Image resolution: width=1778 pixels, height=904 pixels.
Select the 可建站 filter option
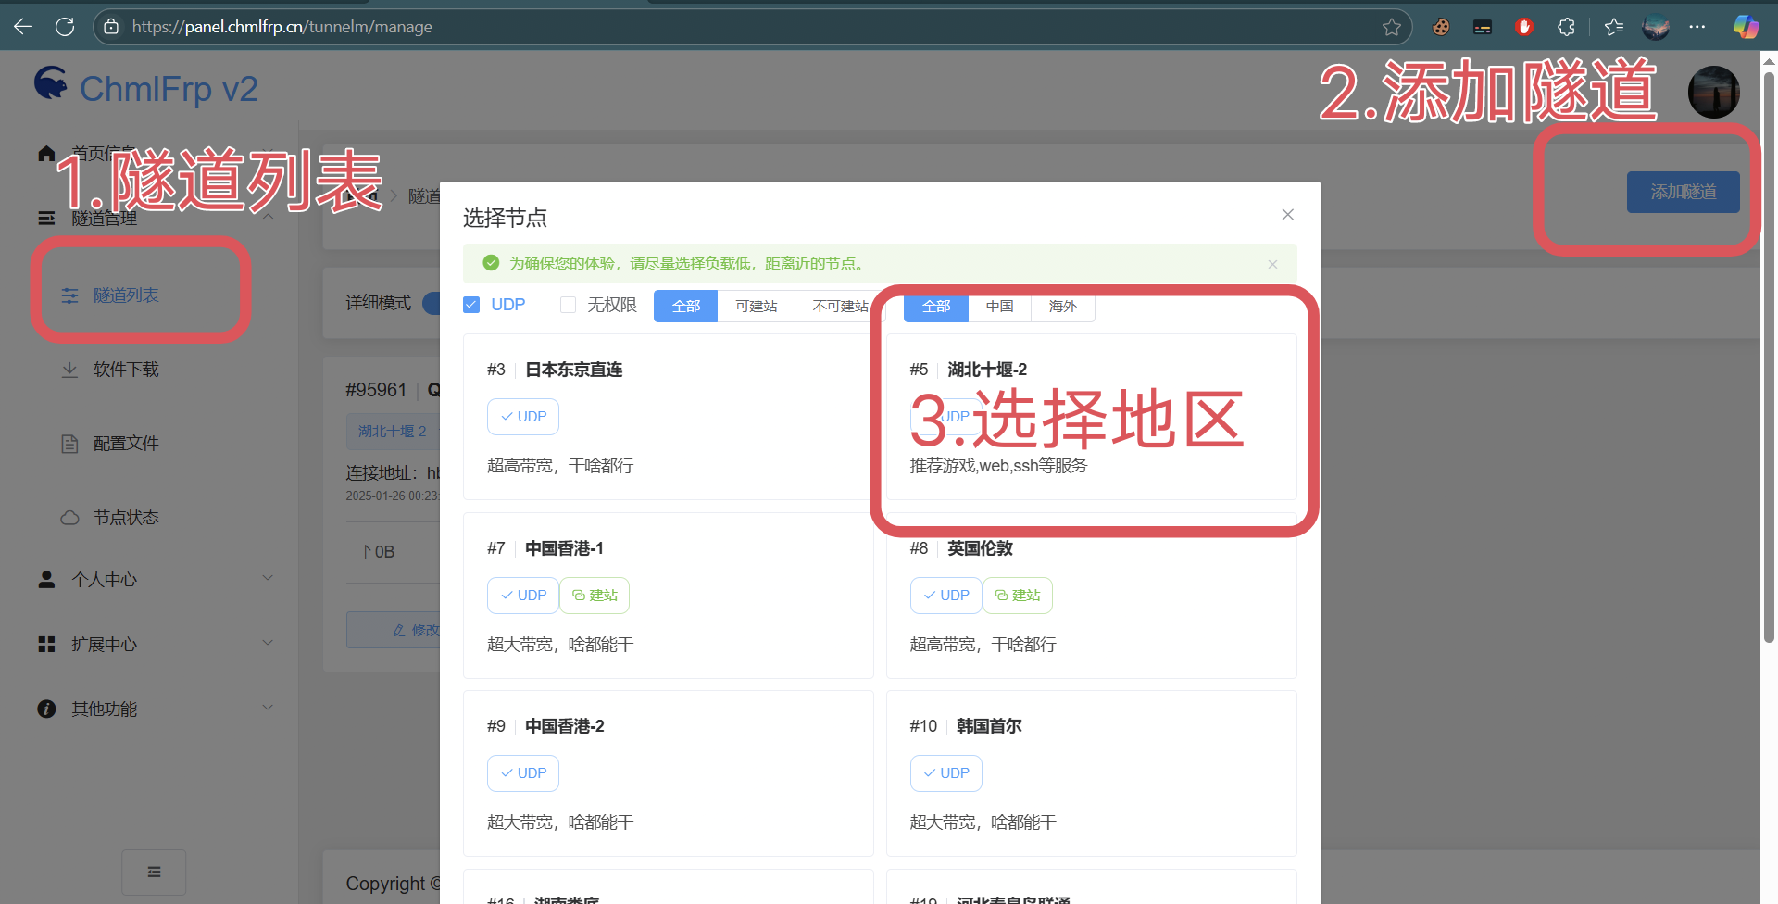[756, 306]
